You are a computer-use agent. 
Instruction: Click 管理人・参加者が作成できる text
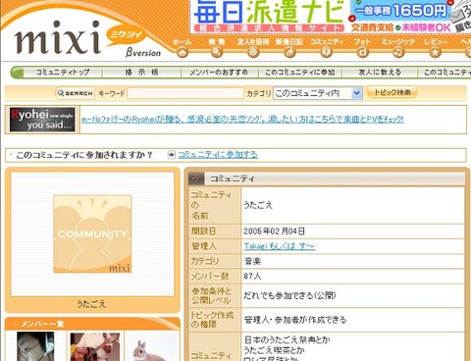point(295,320)
